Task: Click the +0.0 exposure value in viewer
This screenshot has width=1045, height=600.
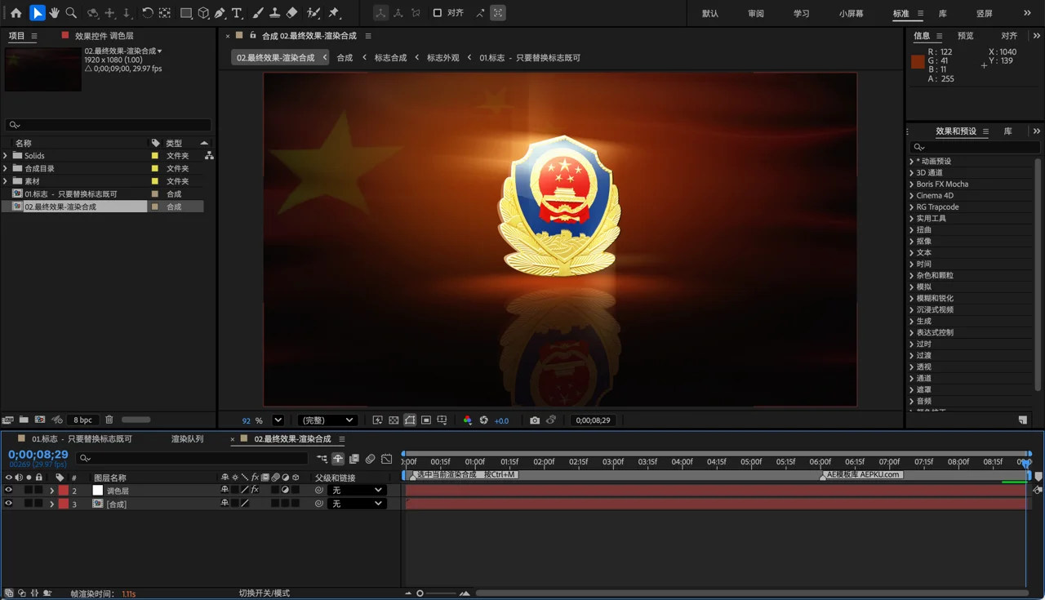Action: click(x=501, y=420)
